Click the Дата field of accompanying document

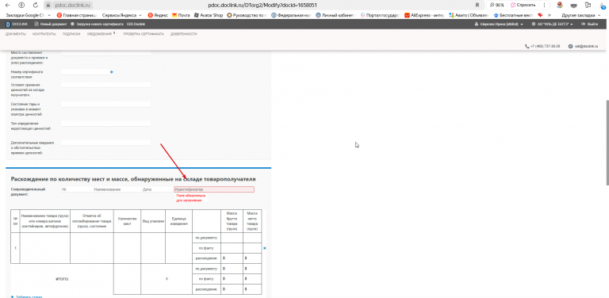pos(157,189)
